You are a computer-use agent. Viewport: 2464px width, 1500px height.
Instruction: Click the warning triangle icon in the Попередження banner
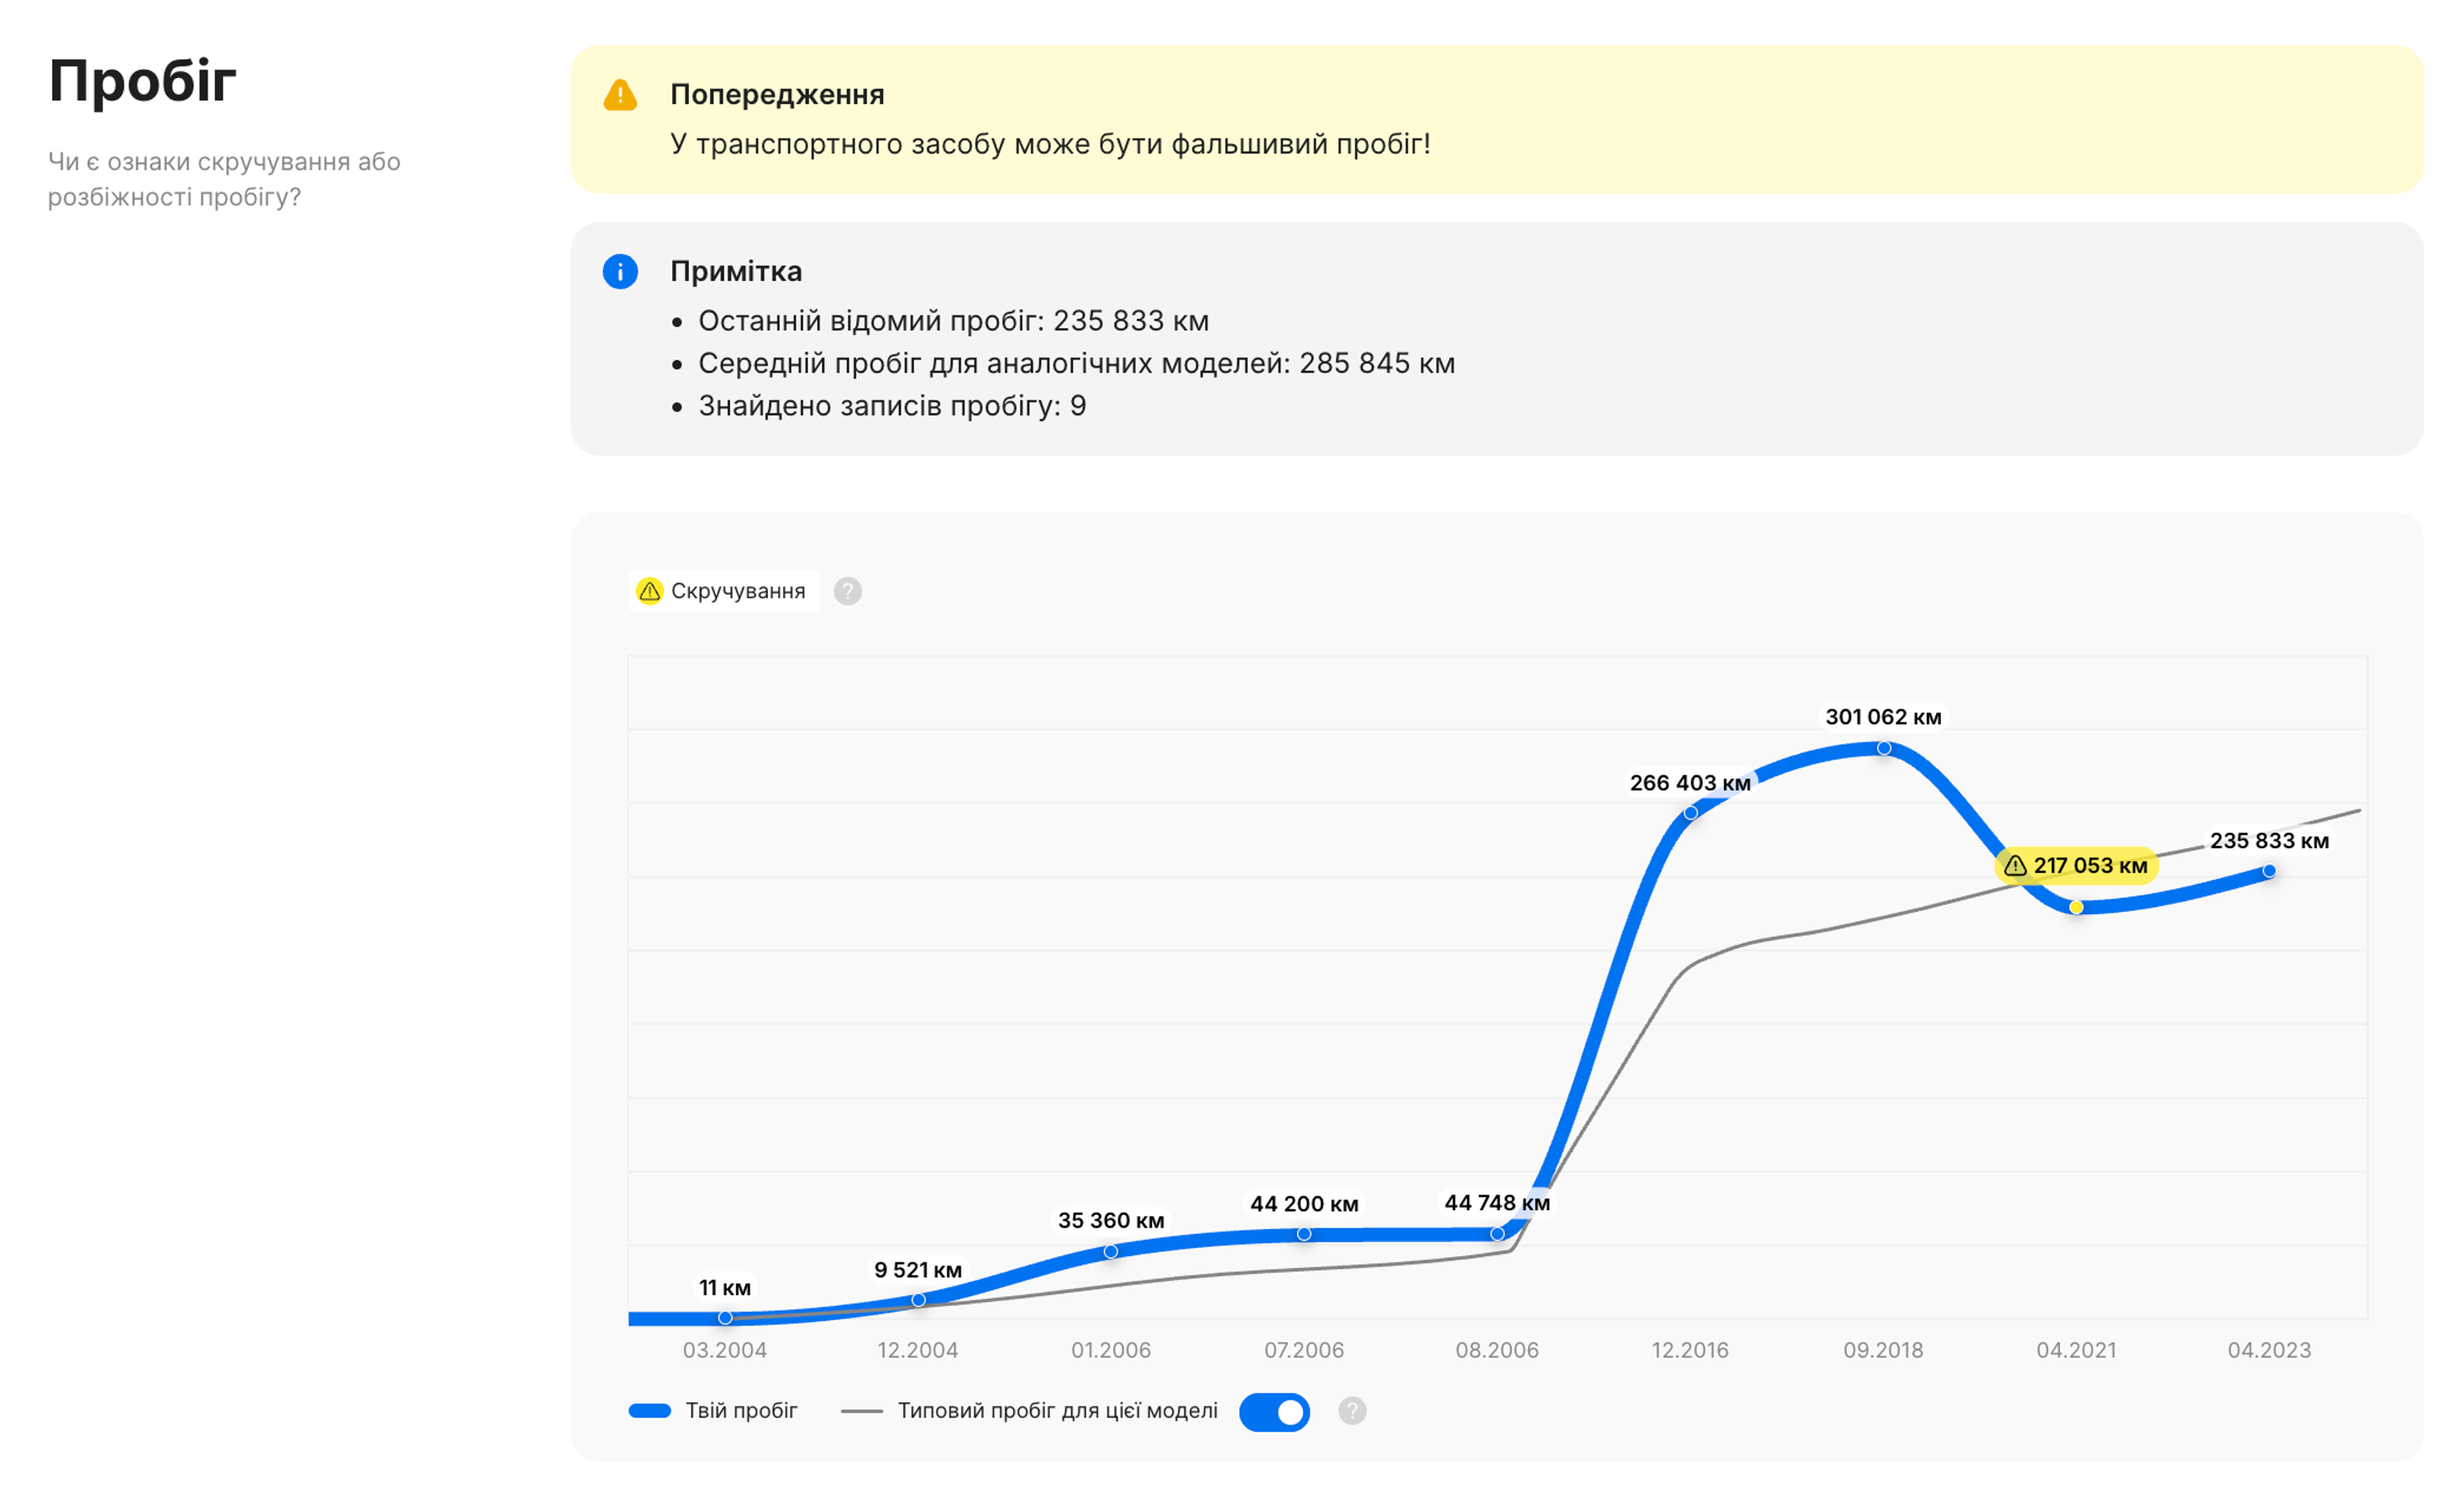(x=620, y=96)
